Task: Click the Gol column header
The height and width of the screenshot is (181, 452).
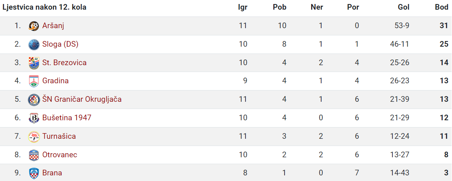Action: [x=404, y=8]
